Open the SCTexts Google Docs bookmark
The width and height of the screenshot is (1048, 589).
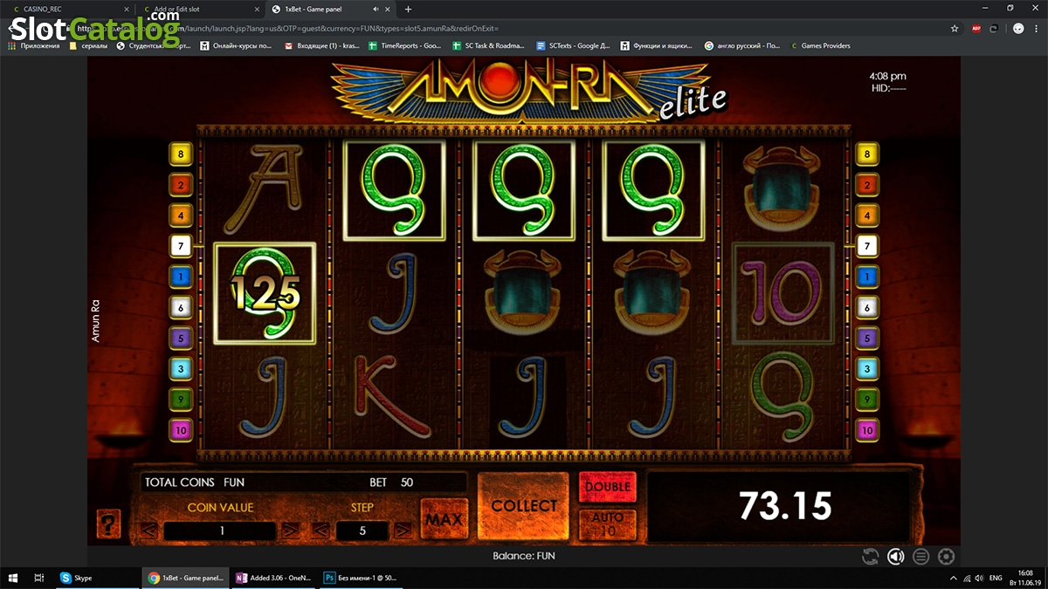pos(574,45)
